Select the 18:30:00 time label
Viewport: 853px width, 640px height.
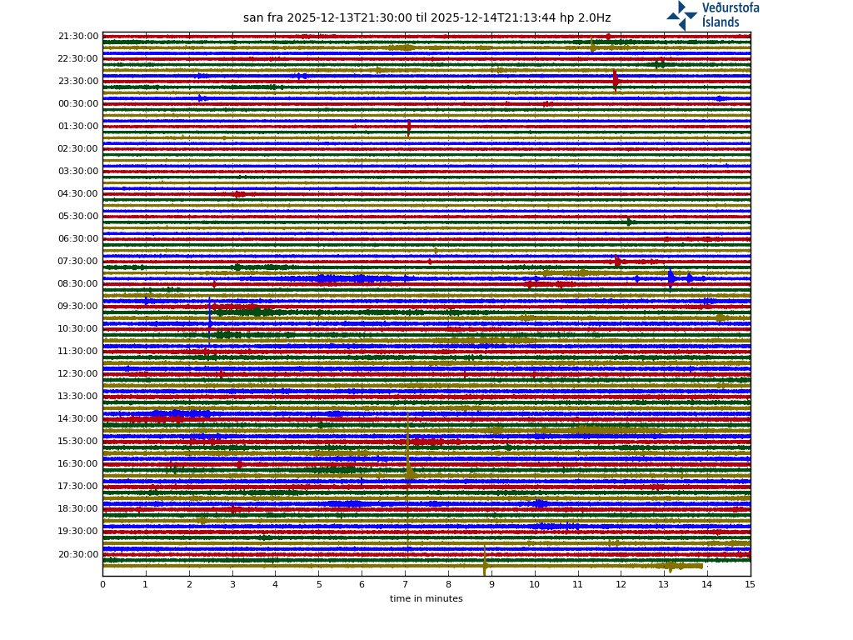(78, 509)
